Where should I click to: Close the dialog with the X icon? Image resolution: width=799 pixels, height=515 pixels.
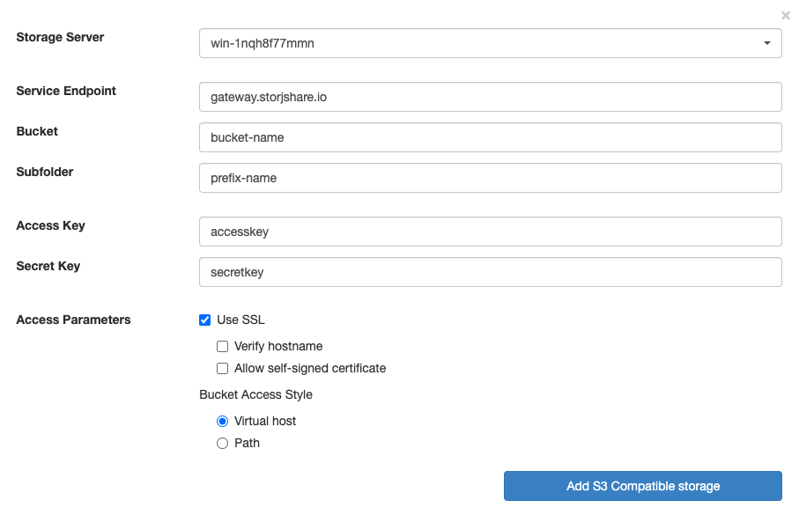click(x=785, y=16)
